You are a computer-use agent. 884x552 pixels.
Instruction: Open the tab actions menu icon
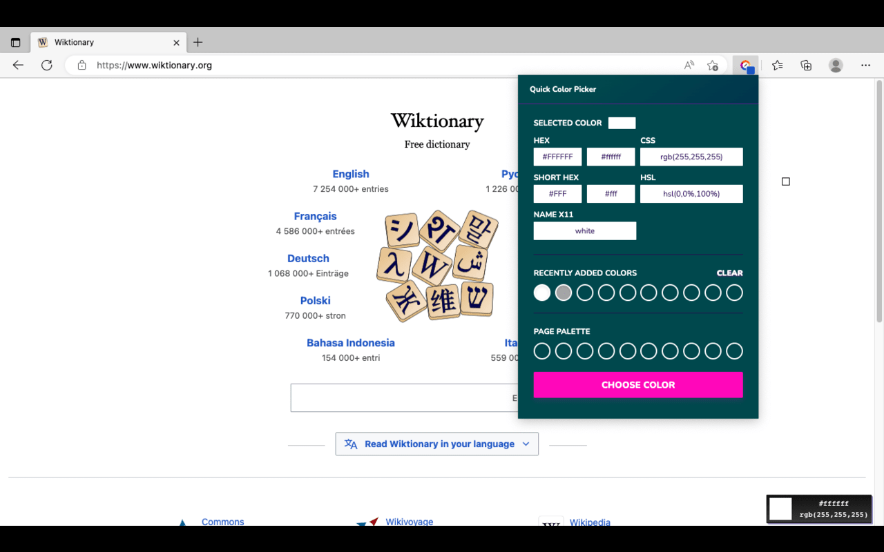(x=15, y=42)
